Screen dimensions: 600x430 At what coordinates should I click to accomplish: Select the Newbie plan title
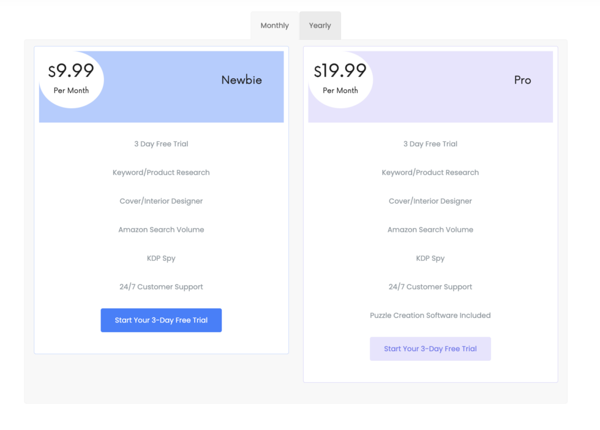point(241,80)
